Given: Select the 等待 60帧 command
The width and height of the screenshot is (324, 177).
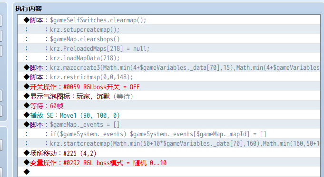Looking at the screenshot, I should point(169,105).
